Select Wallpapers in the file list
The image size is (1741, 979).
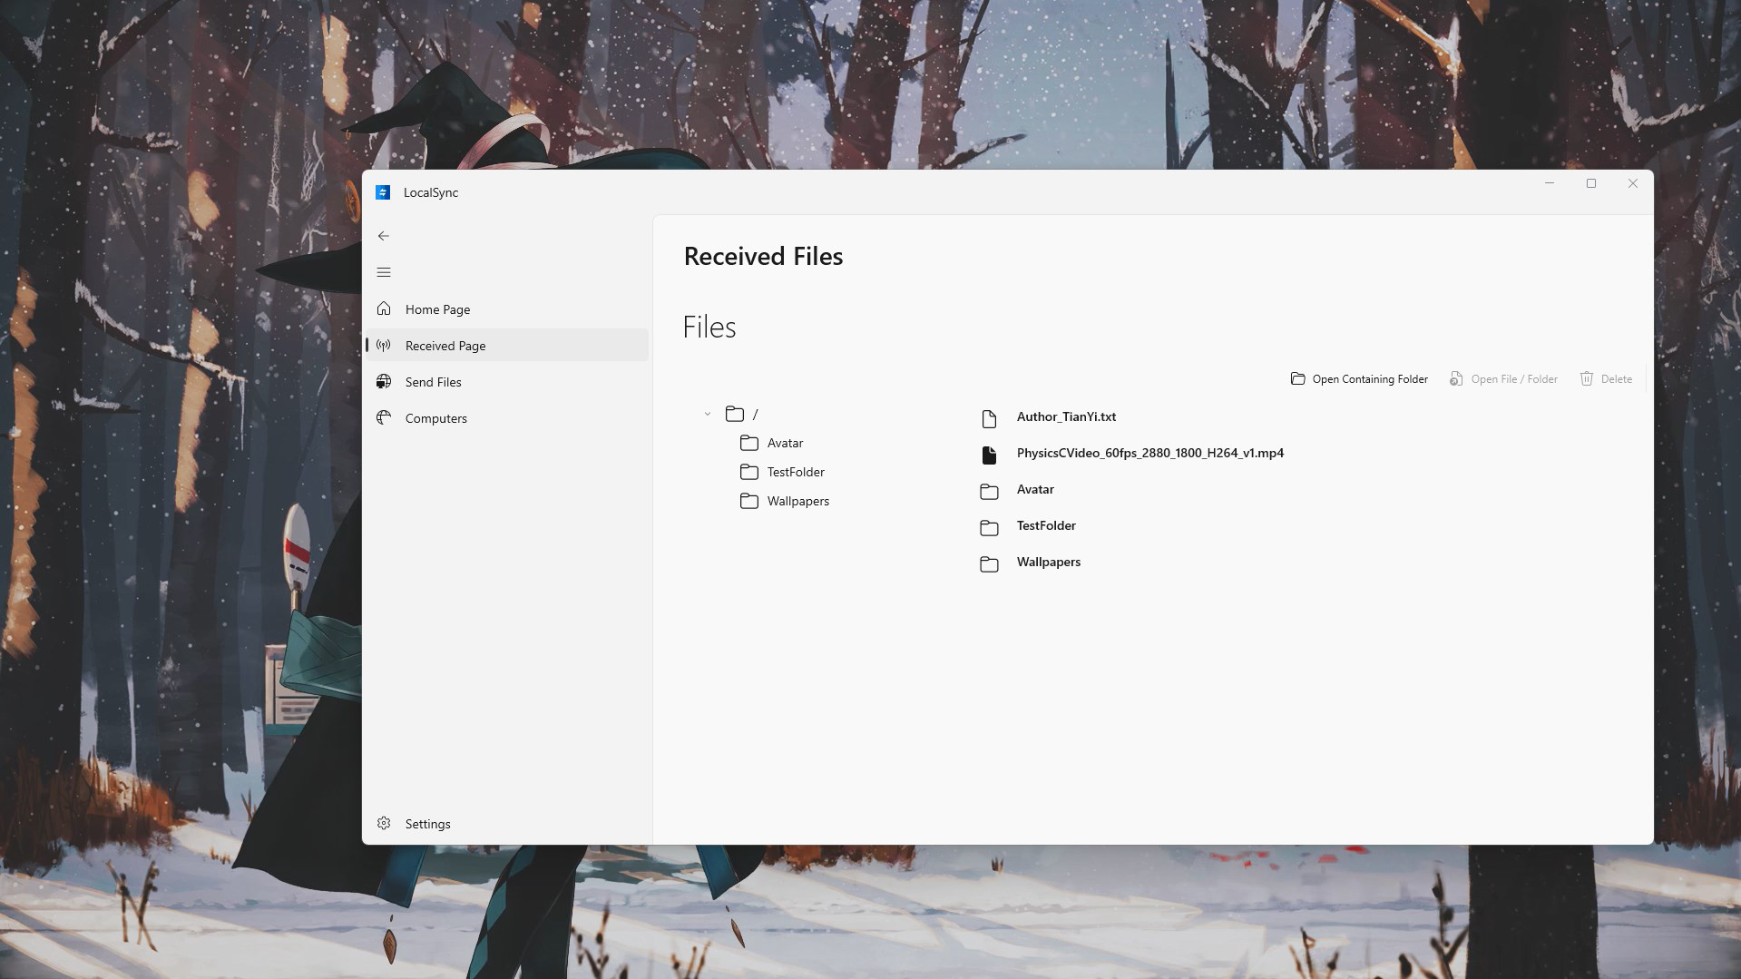coord(1048,562)
